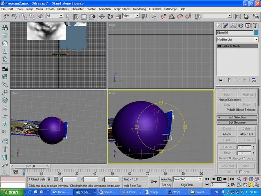Open the Rendering menu
Viewport: 261px width, 196px height.
point(139,9)
